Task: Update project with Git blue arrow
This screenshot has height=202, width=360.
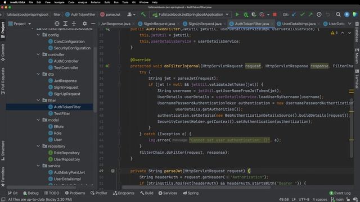Action: click(294, 15)
